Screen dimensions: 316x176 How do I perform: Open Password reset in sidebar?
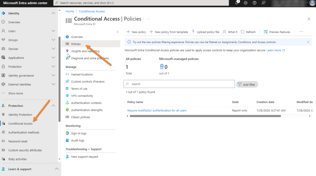(x=18, y=141)
